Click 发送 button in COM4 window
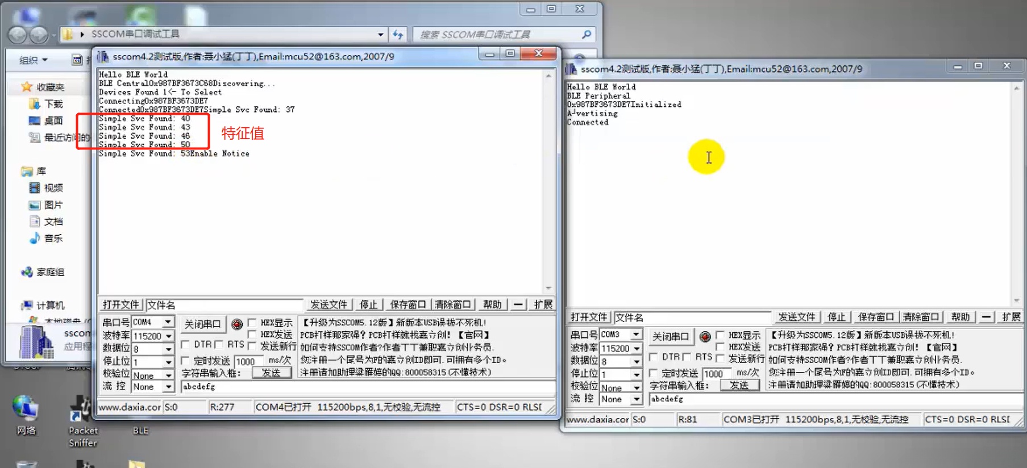This screenshot has width=1027, height=468. [x=271, y=373]
